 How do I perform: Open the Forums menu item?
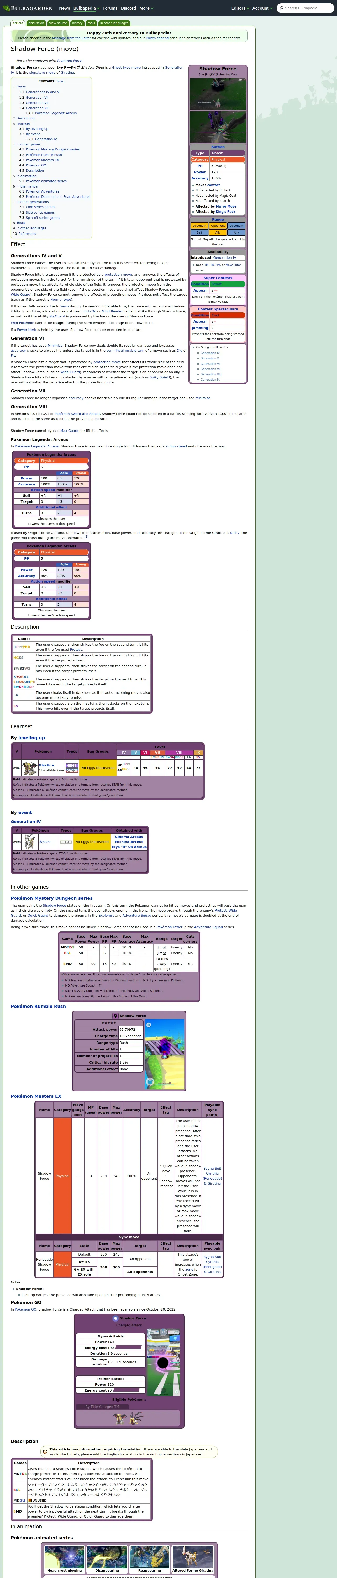point(110,8)
